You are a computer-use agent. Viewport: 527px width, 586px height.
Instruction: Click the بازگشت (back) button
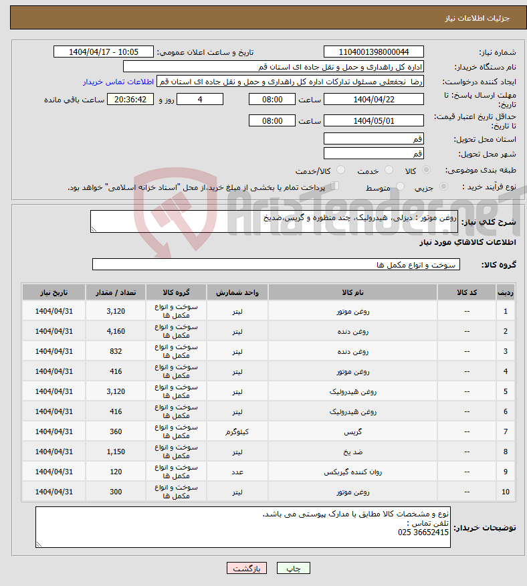pyautogui.click(x=246, y=568)
